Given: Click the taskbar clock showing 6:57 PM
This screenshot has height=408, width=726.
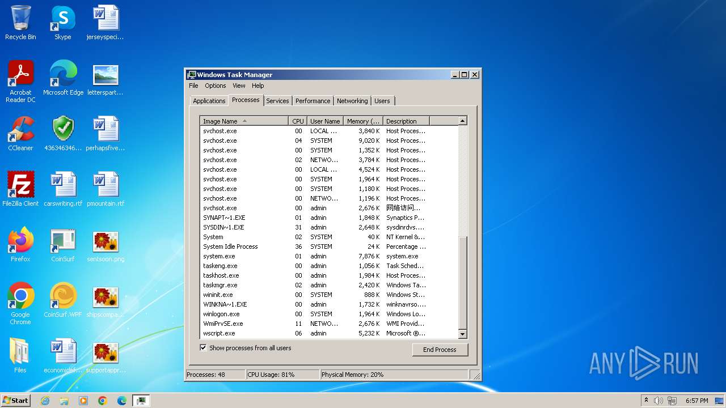Looking at the screenshot, I should coord(697,401).
